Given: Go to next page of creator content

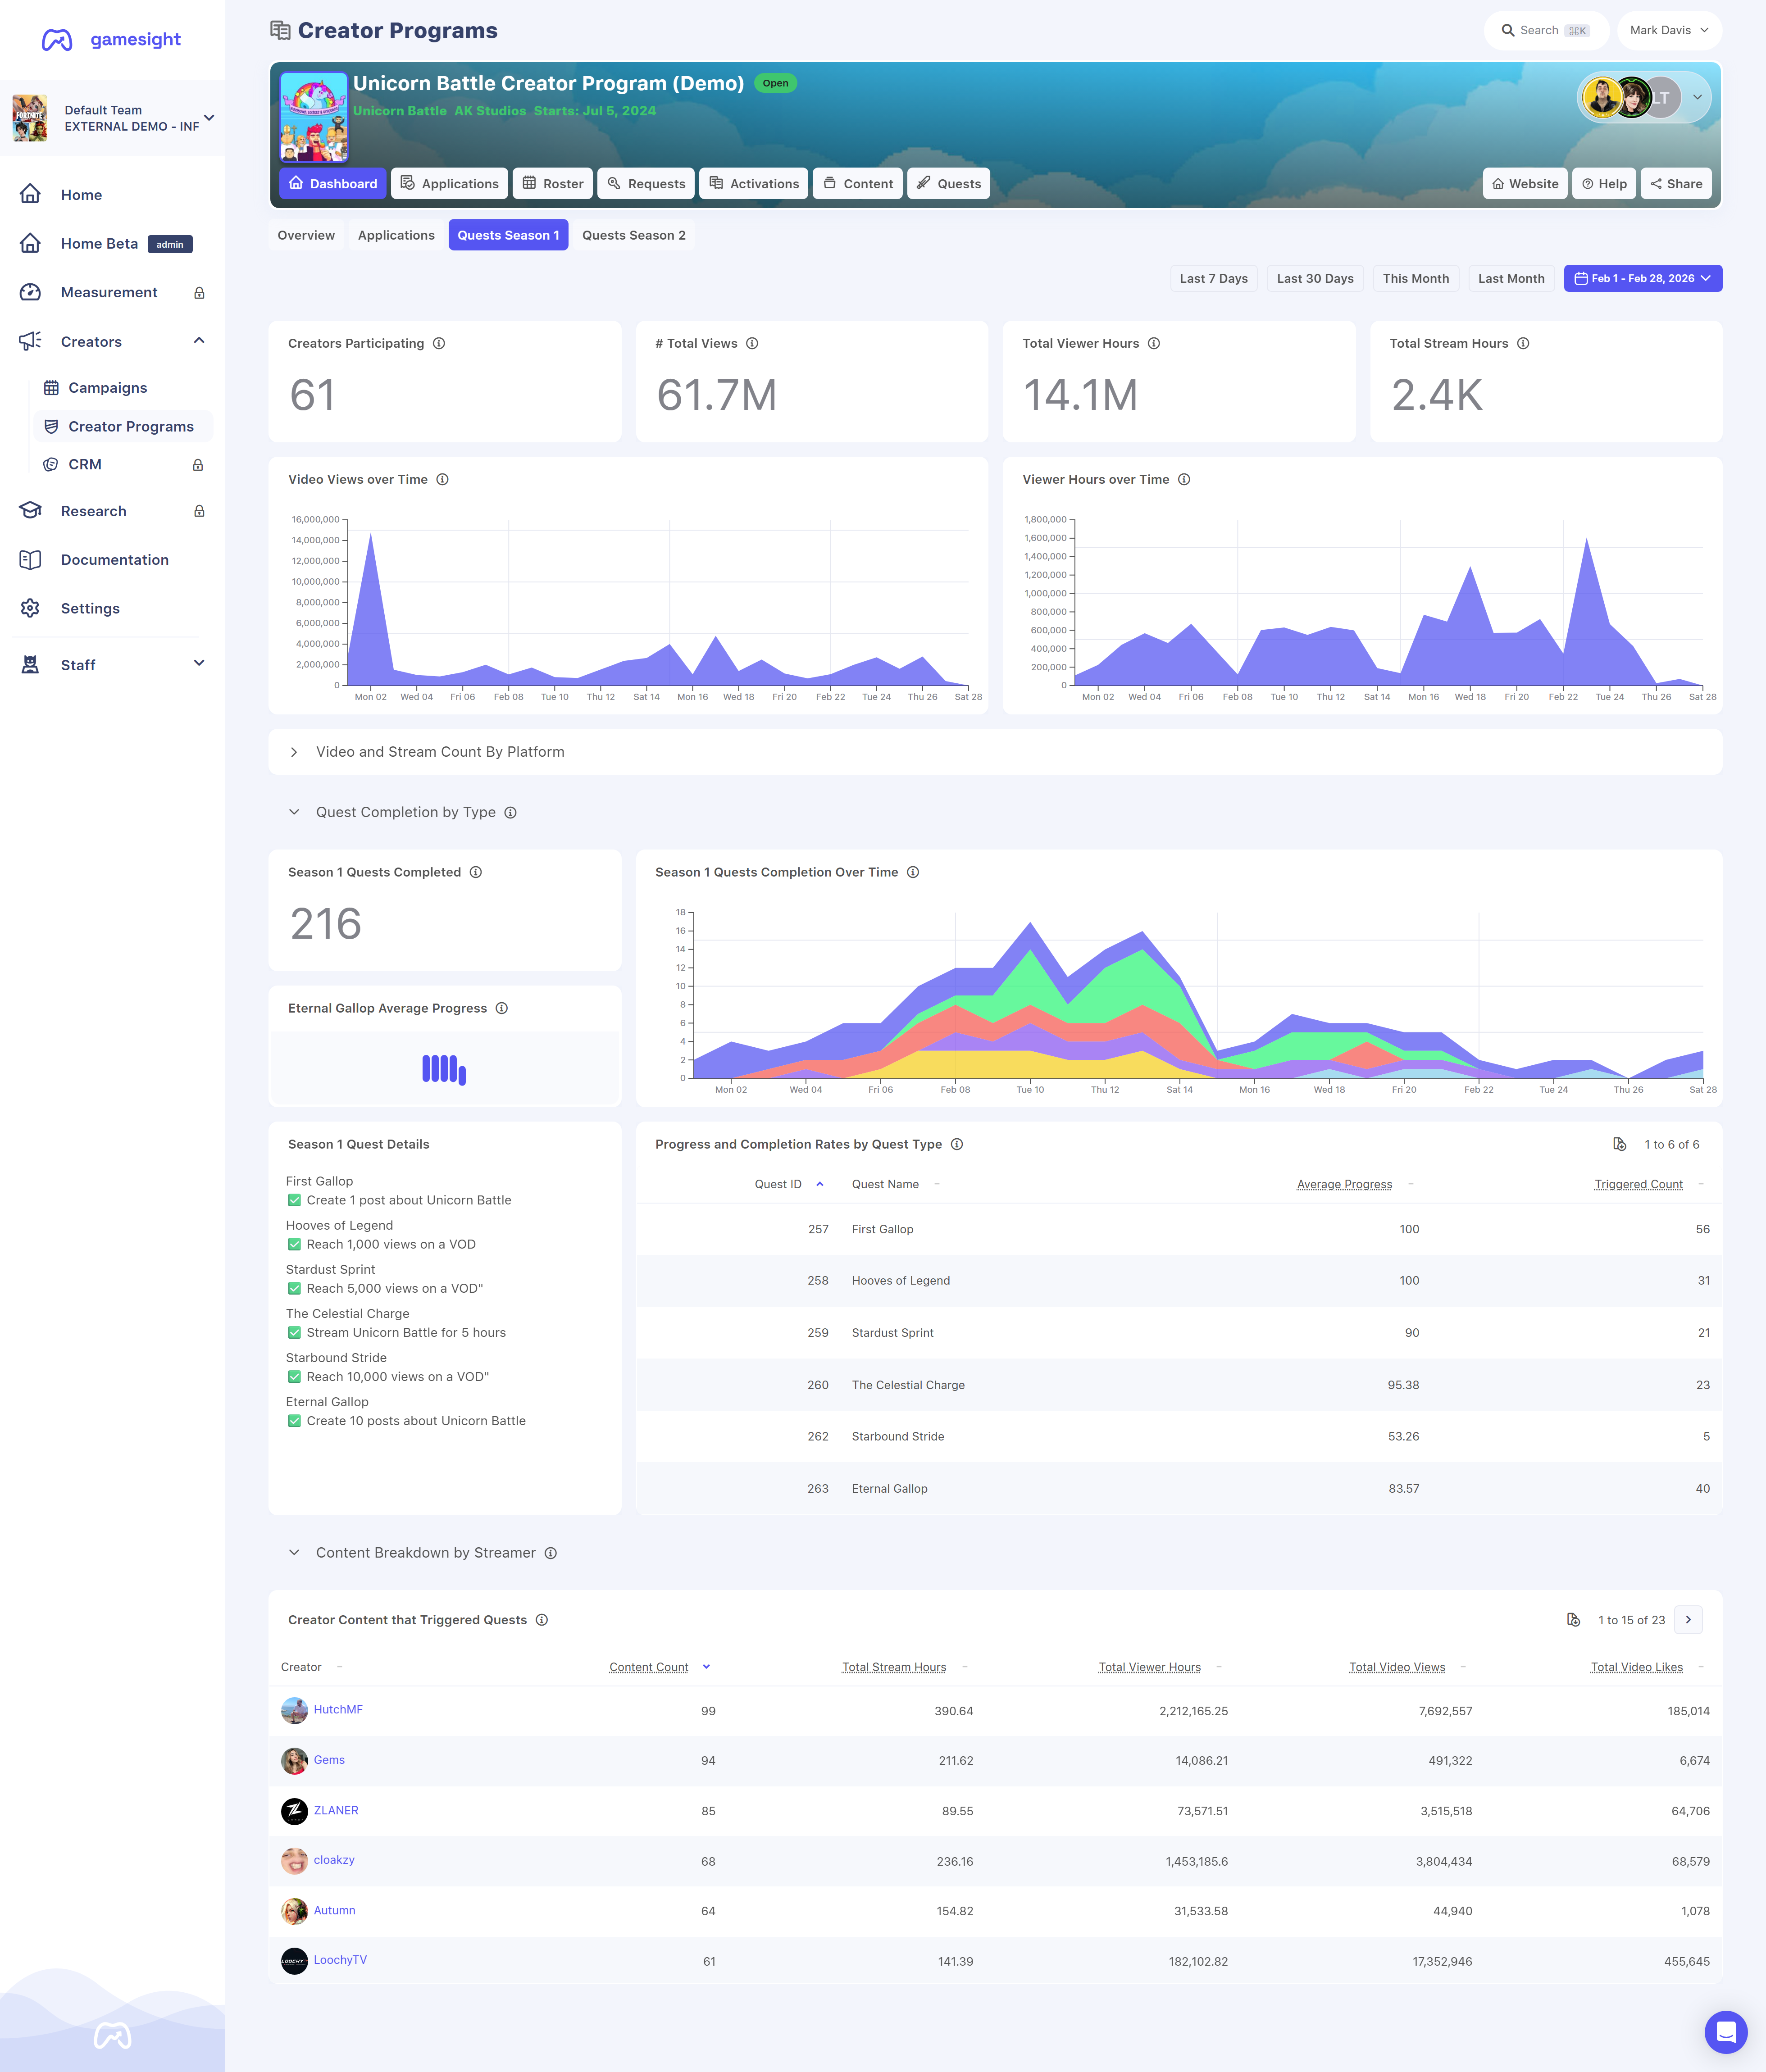Looking at the screenshot, I should 1688,1620.
